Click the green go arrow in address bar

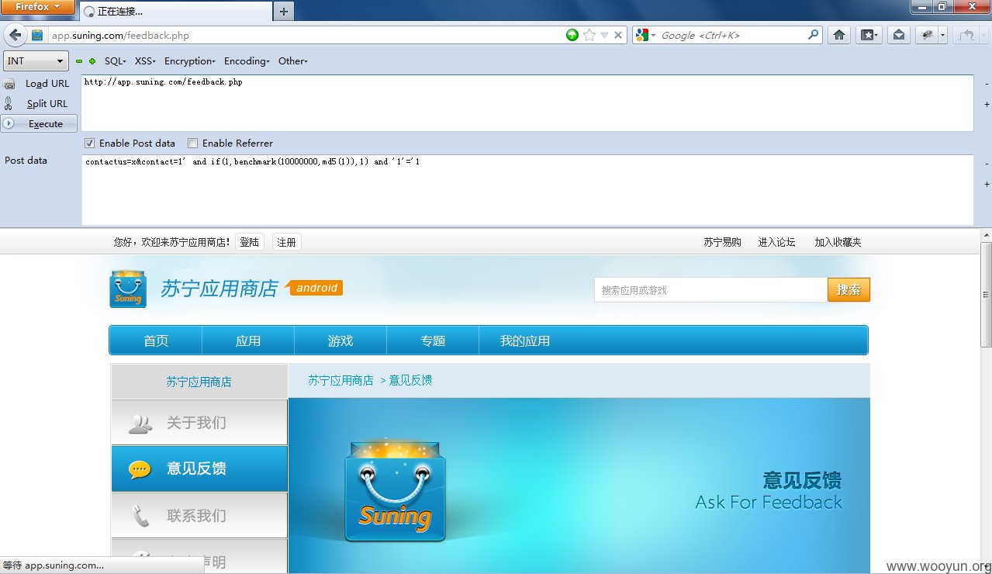click(572, 35)
